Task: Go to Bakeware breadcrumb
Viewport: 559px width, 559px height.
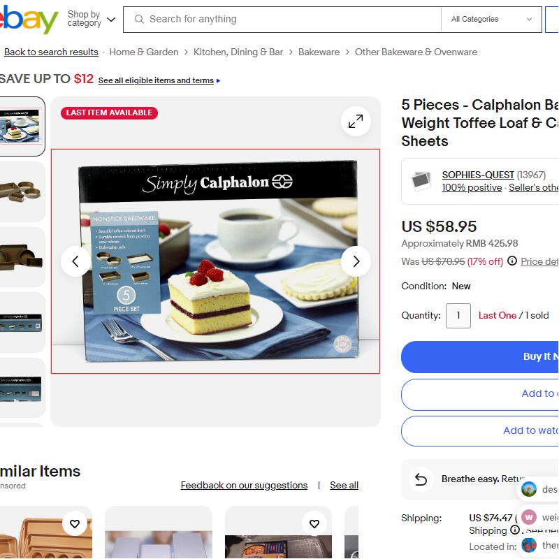Action: tap(319, 52)
